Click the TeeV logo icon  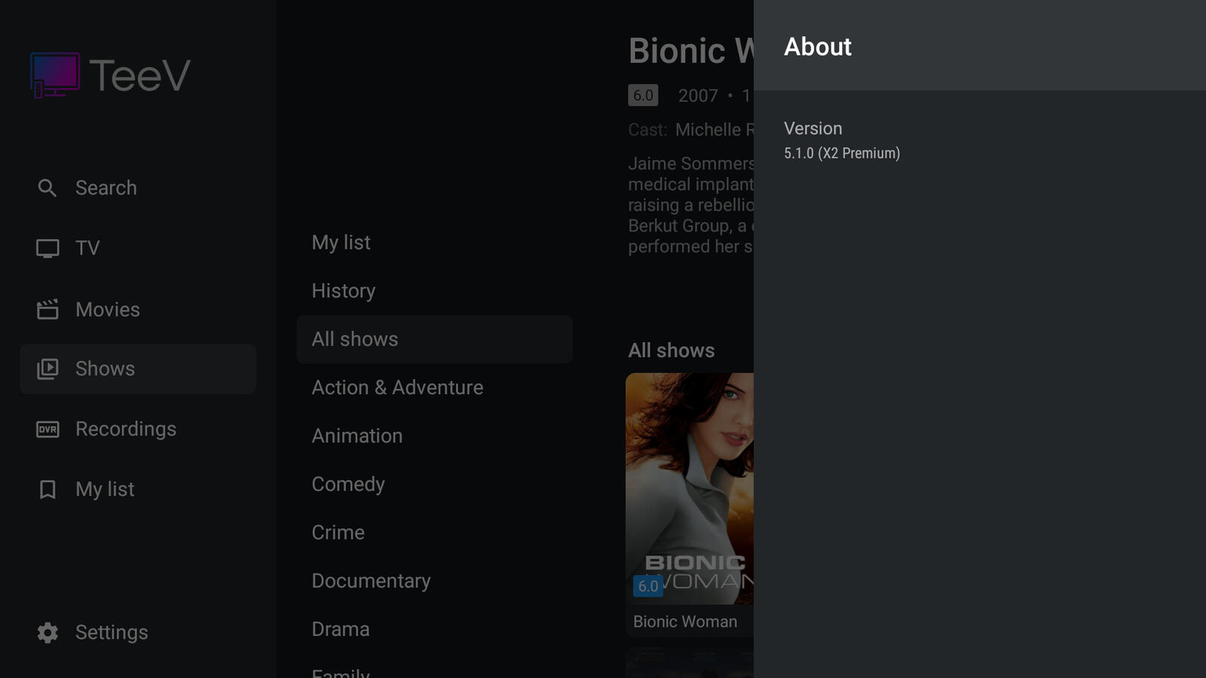pos(55,75)
